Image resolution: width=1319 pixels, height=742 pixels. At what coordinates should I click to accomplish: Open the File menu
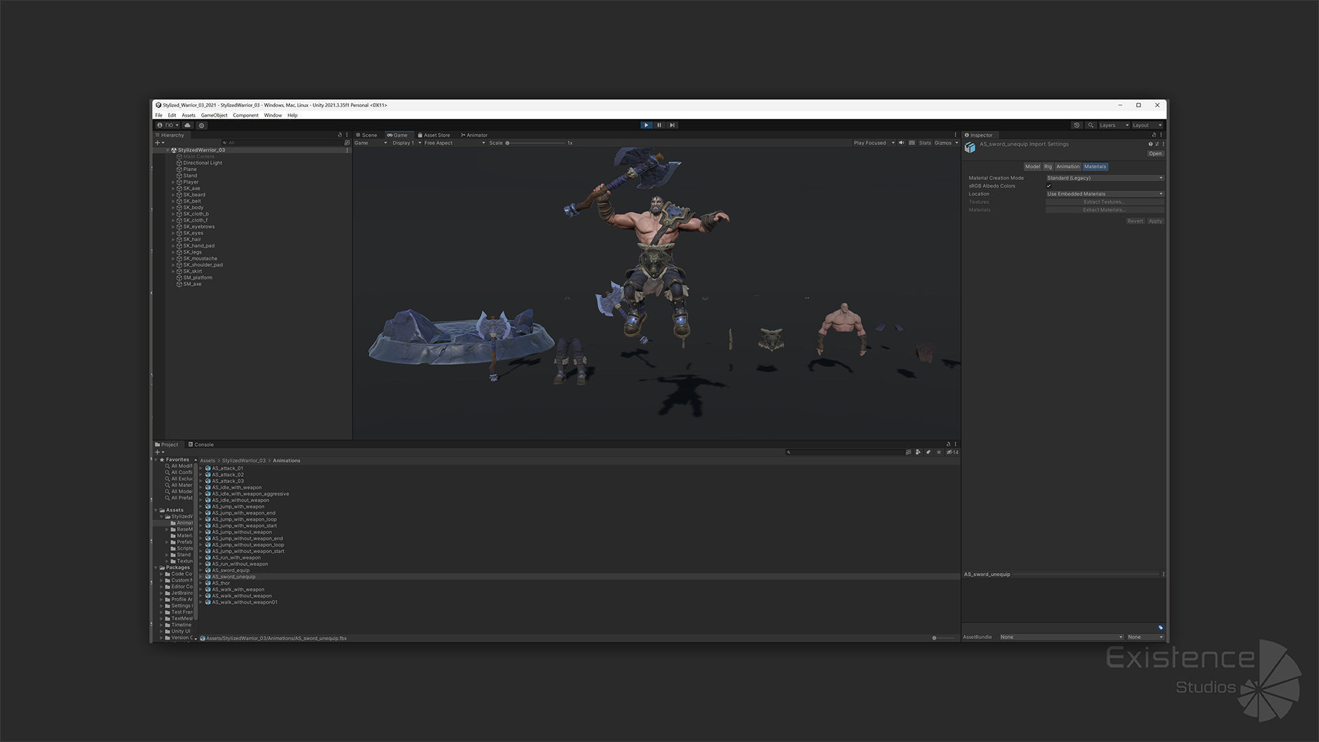coord(159,115)
